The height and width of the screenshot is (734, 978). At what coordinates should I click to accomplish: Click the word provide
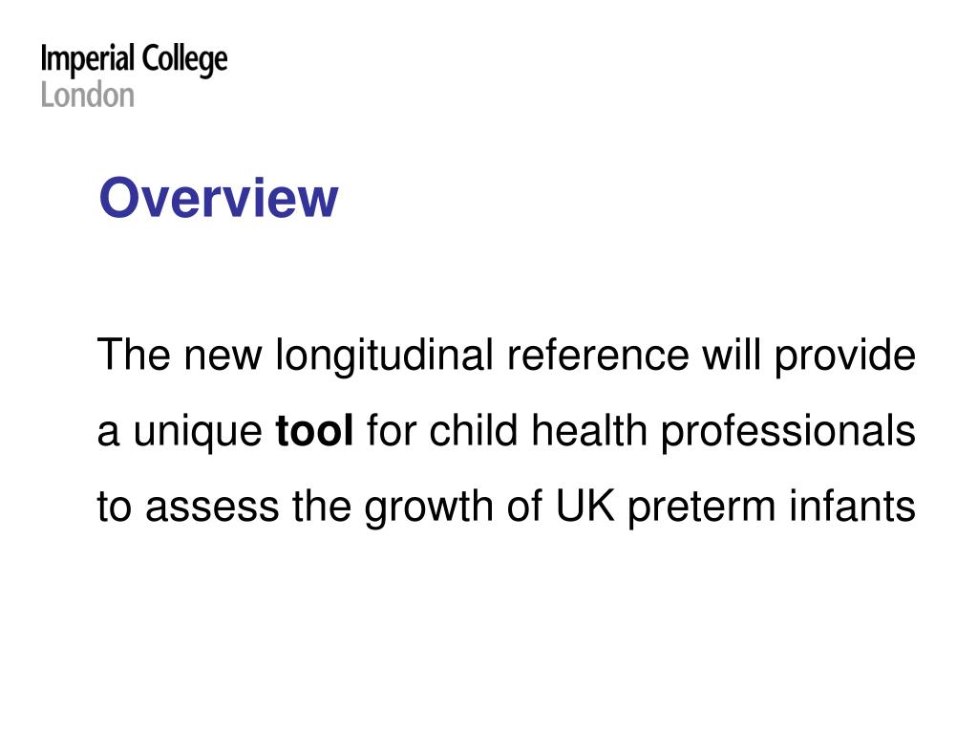[845, 357]
